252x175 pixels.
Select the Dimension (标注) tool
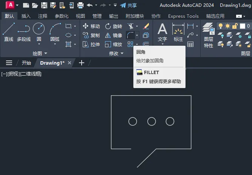[x=178, y=32]
